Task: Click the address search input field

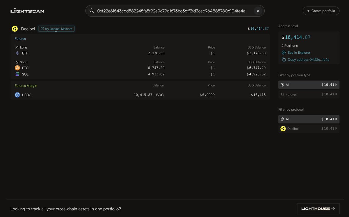Action: coord(175,11)
